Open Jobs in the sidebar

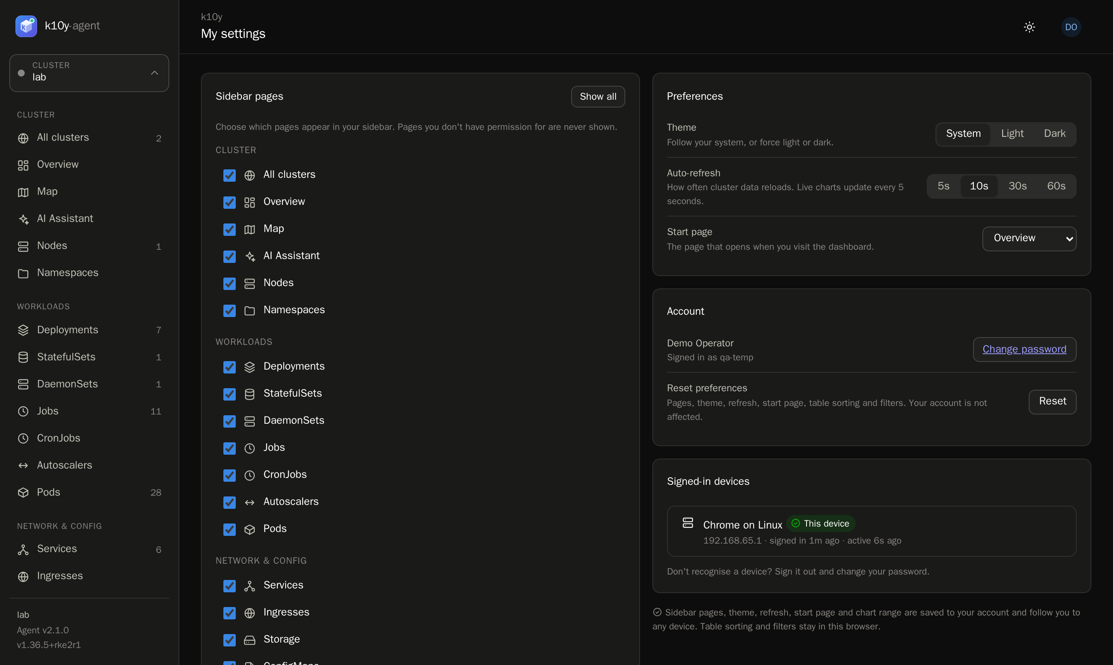click(x=89, y=411)
